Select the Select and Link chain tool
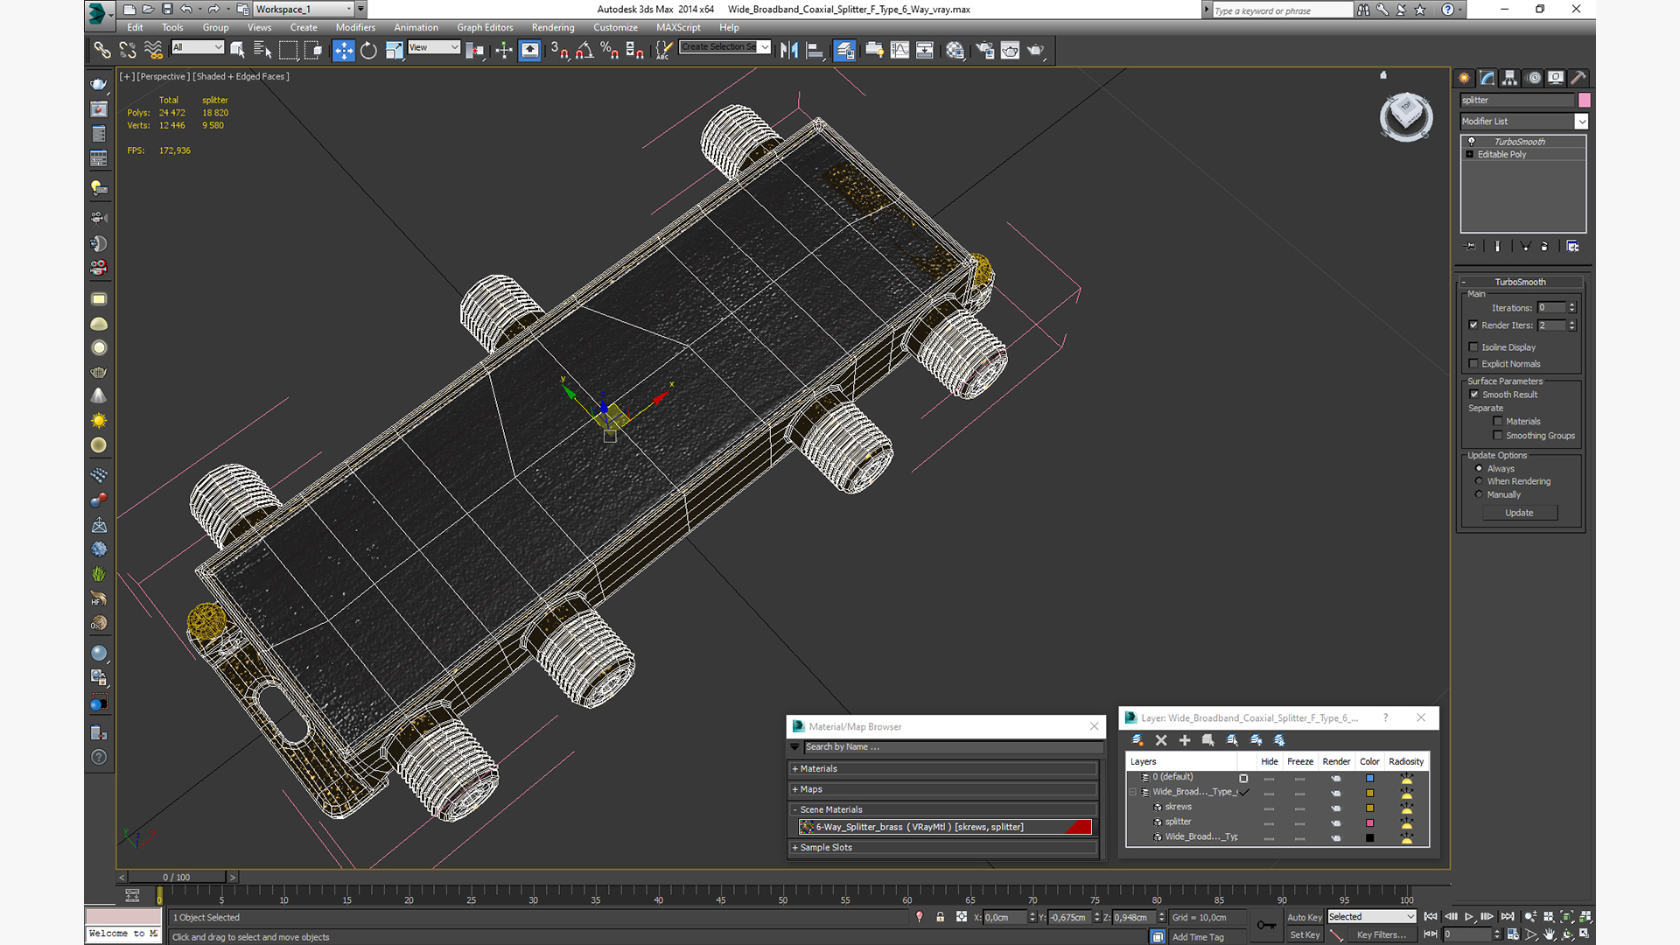Image resolution: width=1680 pixels, height=945 pixels. click(102, 50)
